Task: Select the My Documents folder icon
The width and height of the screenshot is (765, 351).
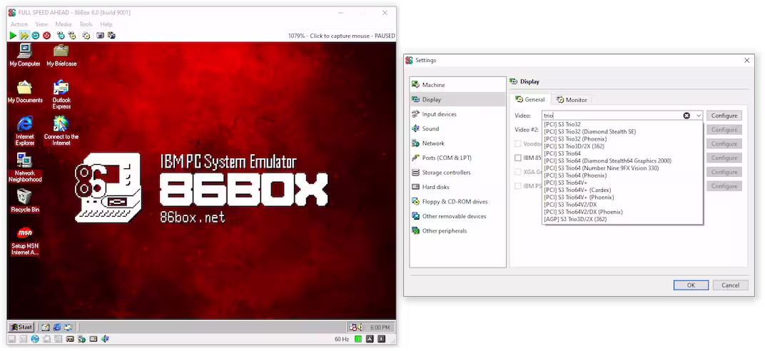Action: point(25,91)
